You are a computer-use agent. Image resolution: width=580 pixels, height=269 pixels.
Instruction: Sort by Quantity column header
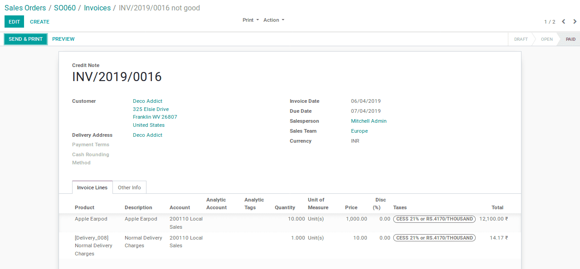[285, 207]
